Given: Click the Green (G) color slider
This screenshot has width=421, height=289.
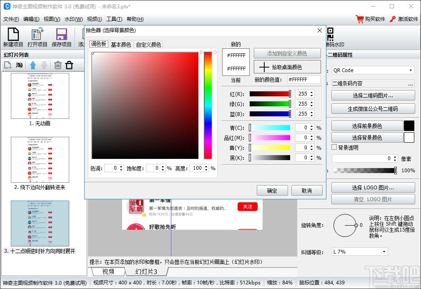Looking at the screenshot, I should point(270,104).
